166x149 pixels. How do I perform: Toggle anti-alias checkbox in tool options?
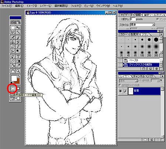pos(158,19)
